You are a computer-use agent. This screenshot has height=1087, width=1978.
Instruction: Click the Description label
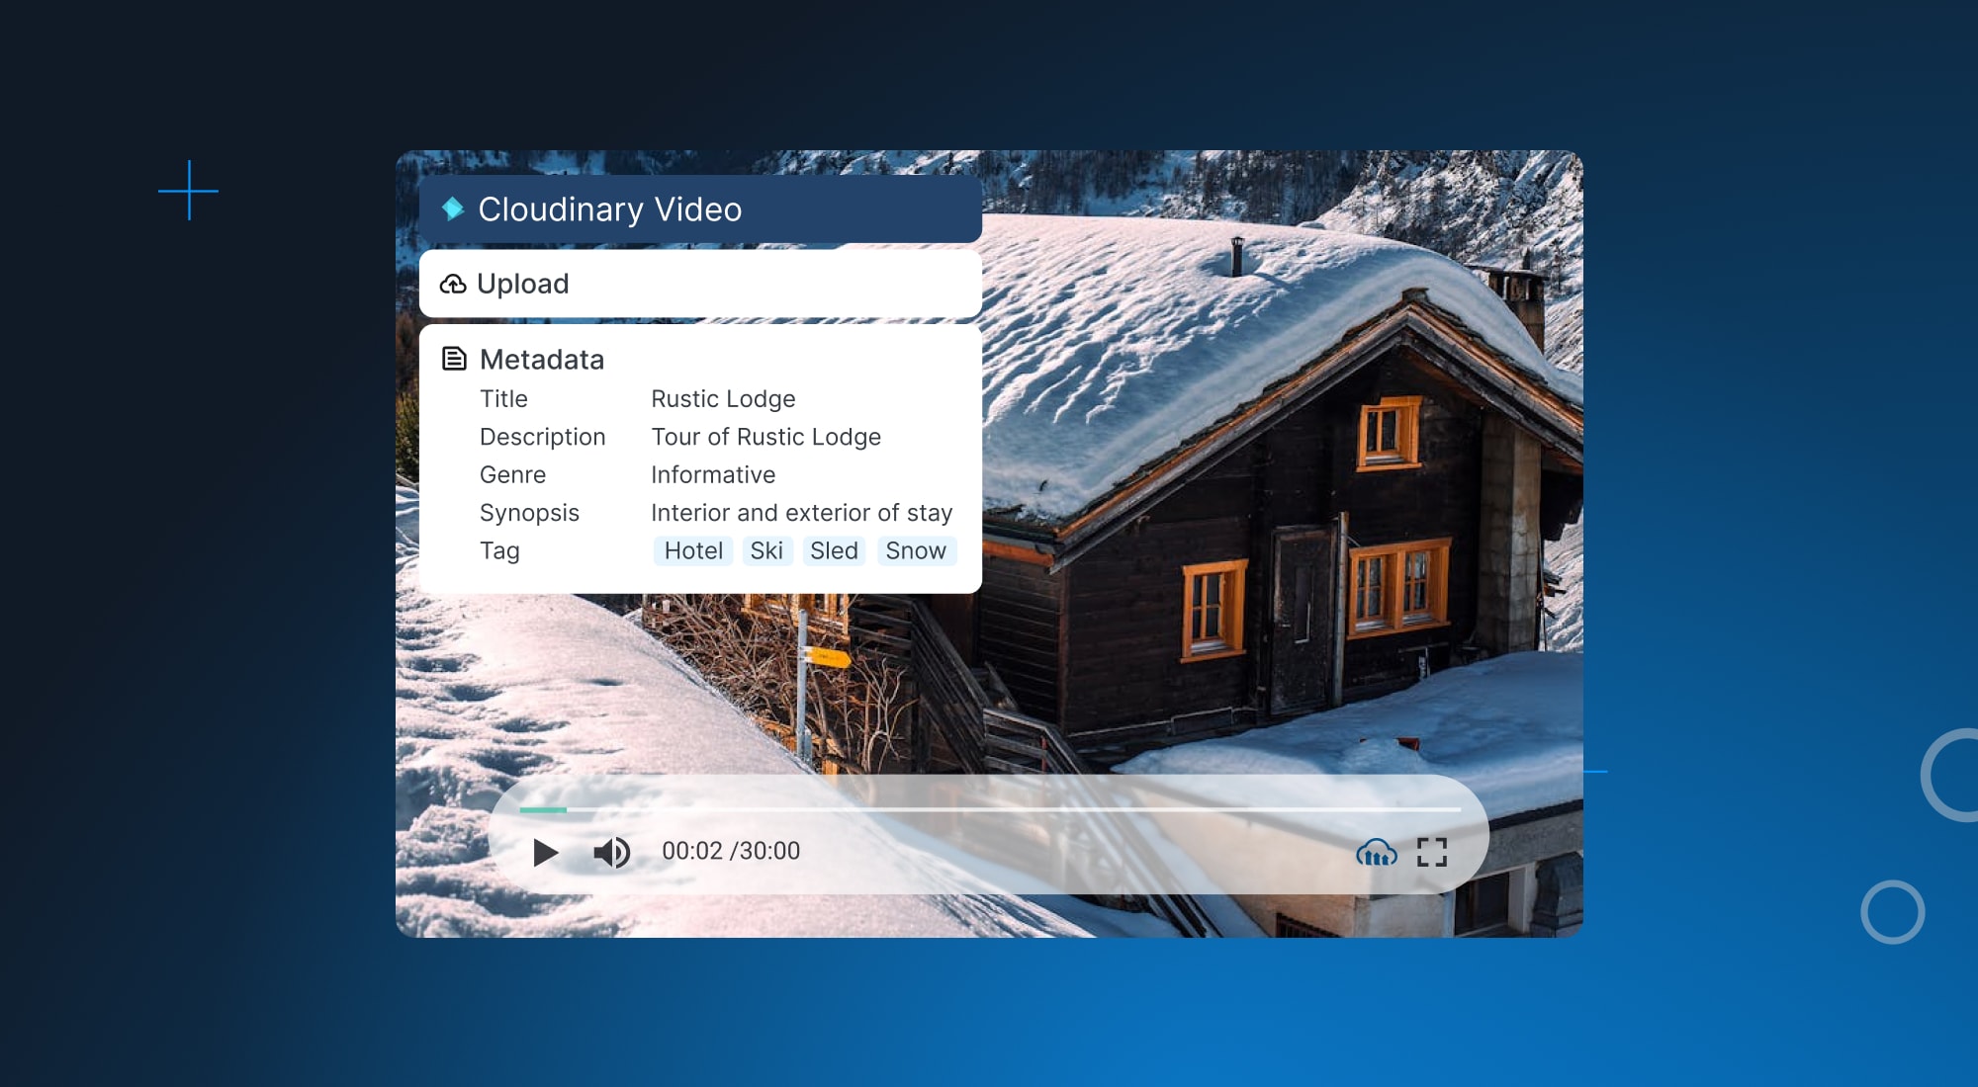[x=542, y=437]
